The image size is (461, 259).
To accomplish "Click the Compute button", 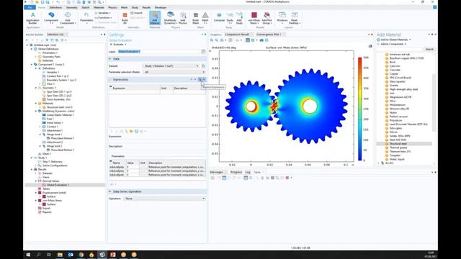I will pyautogui.click(x=219, y=18).
